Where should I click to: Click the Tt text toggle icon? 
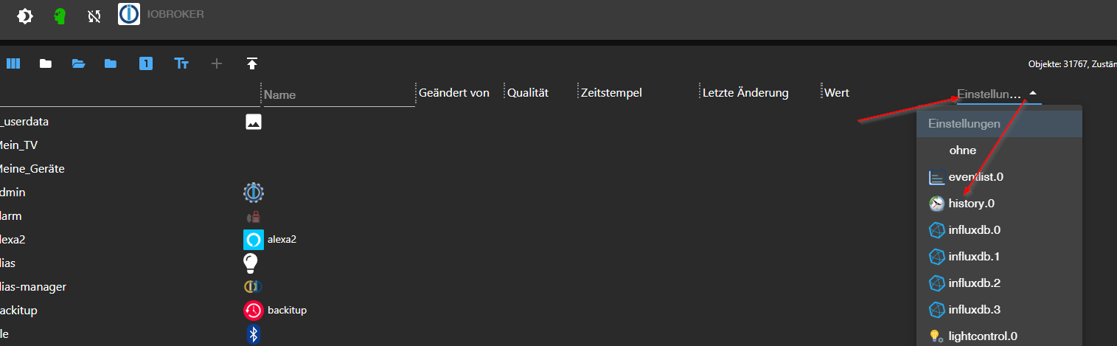coord(181,64)
